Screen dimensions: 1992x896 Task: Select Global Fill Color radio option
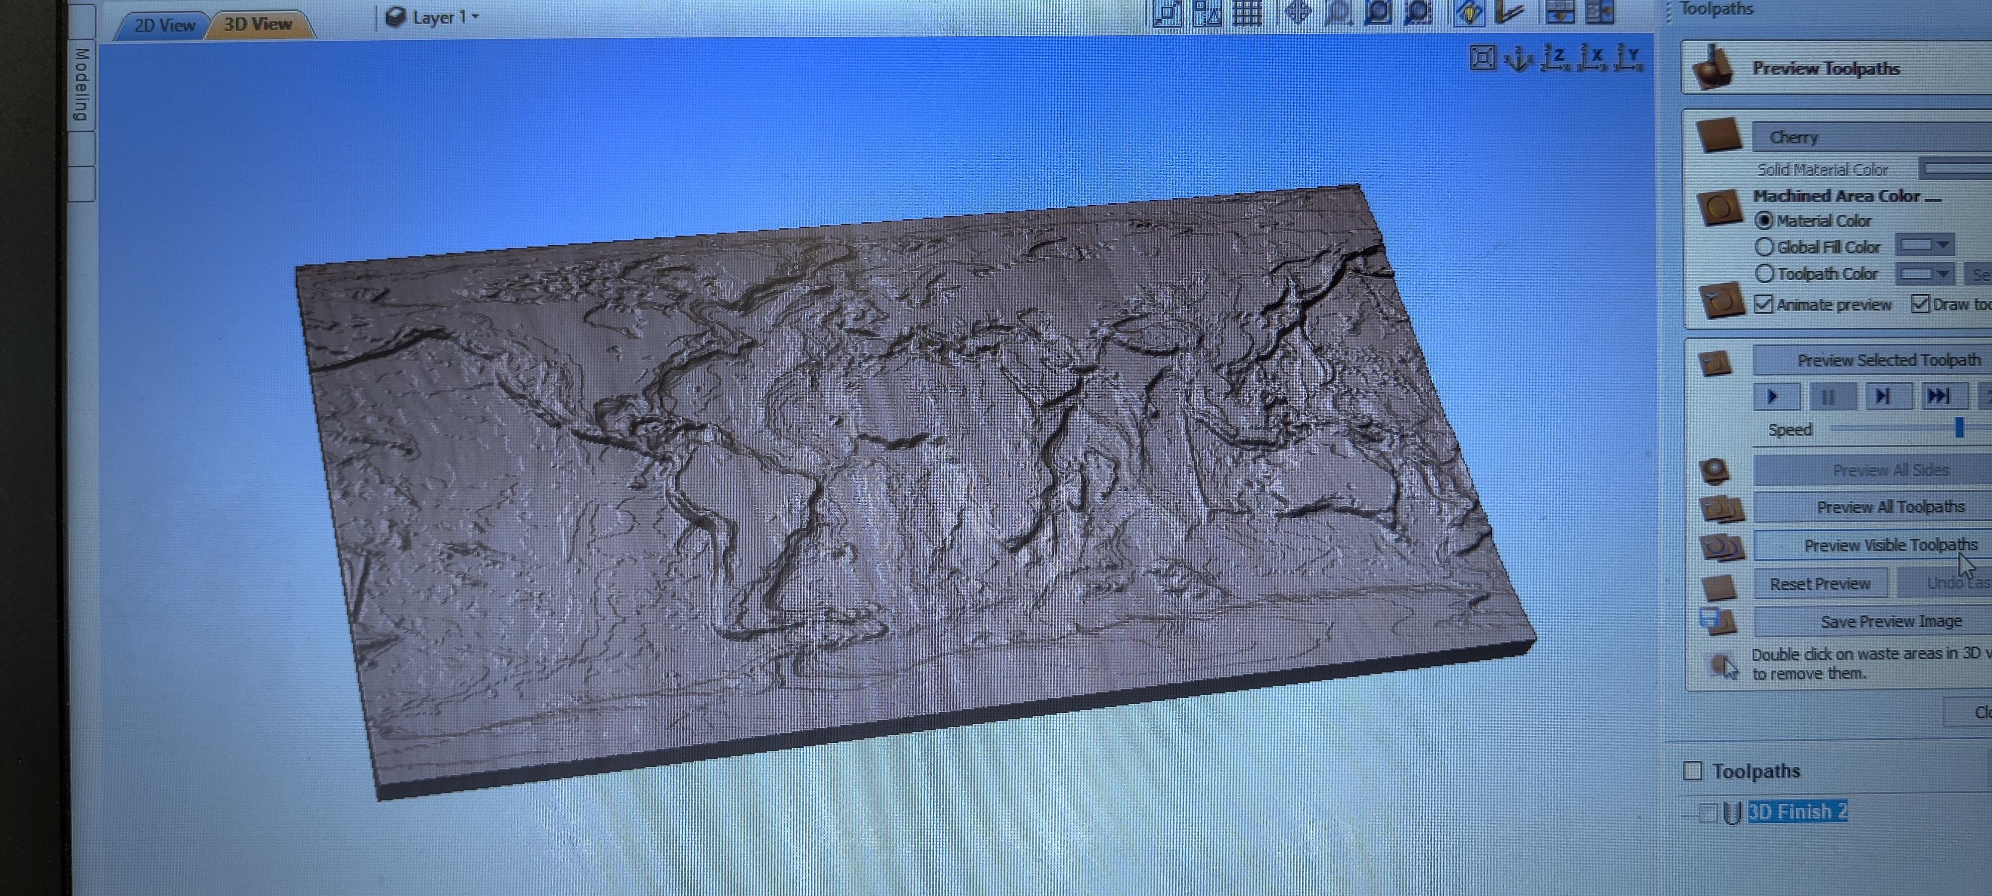tap(1764, 247)
